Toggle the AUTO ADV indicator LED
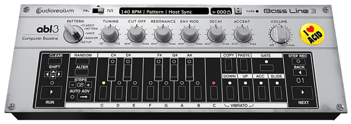 point(72,97)
